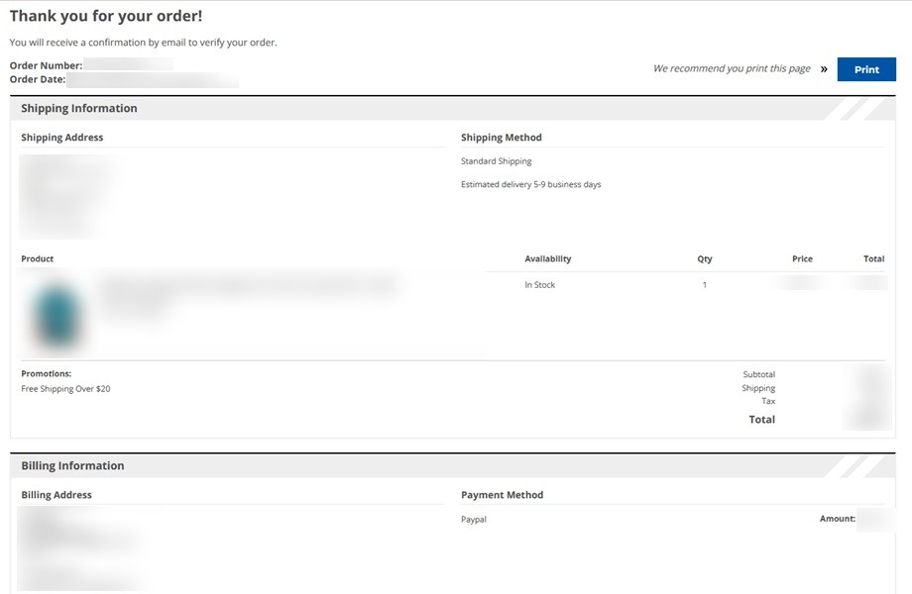Select the Estimated delivery 5-9 business days text
This screenshot has height=594, width=912.
[530, 185]
